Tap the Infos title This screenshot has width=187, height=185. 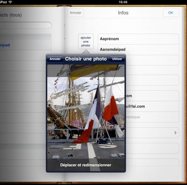(x=123, y=13)
